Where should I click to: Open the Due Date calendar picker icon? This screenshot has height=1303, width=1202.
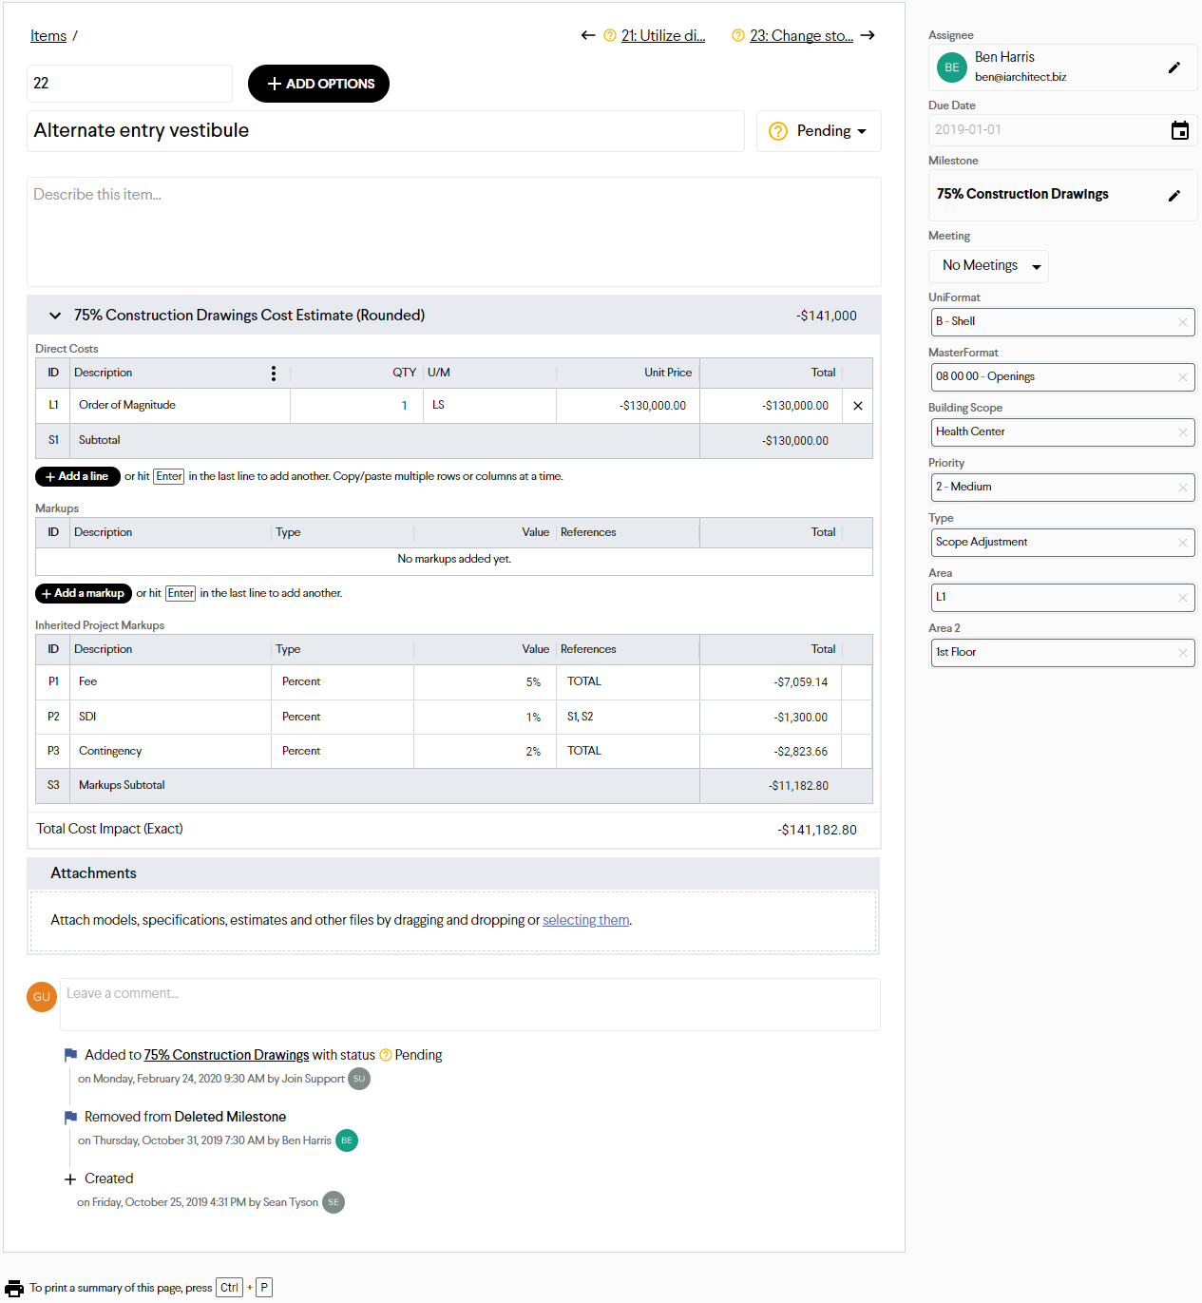[1179, 130]
